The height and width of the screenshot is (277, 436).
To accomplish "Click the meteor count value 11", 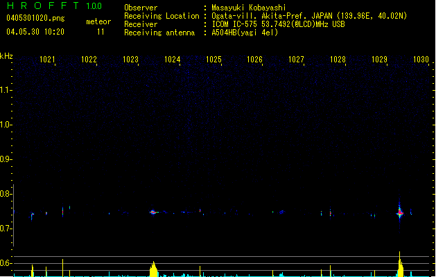I will (x=101, y=32).
